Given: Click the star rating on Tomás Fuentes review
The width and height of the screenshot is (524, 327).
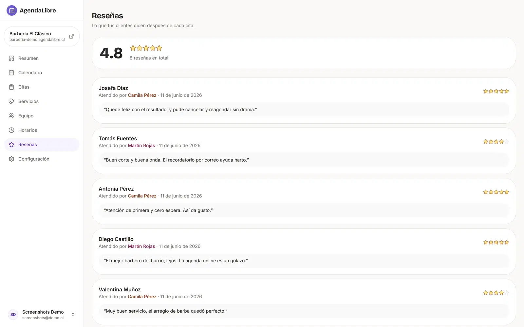Looking at the screenshot, I should click(496, 142).
